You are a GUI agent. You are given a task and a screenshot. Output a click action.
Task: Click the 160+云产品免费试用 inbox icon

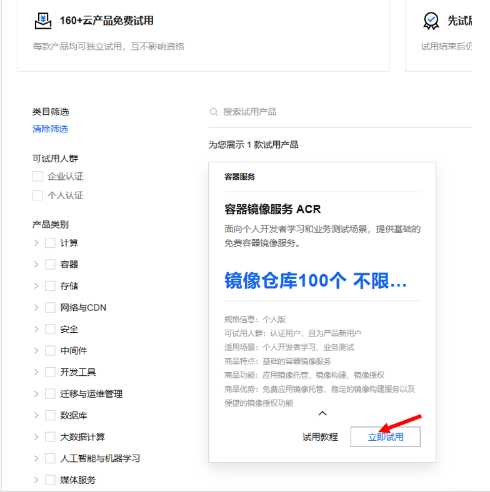pyautogui.click(x=43, y=21)
